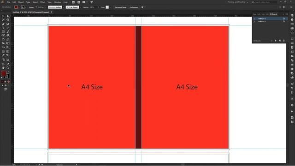Open the View menu
The width and height of the screenshot is (295, 166).
[49, 2]
